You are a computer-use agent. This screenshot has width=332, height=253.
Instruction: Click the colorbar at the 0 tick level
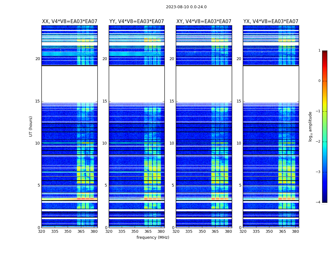coord(325,81)
